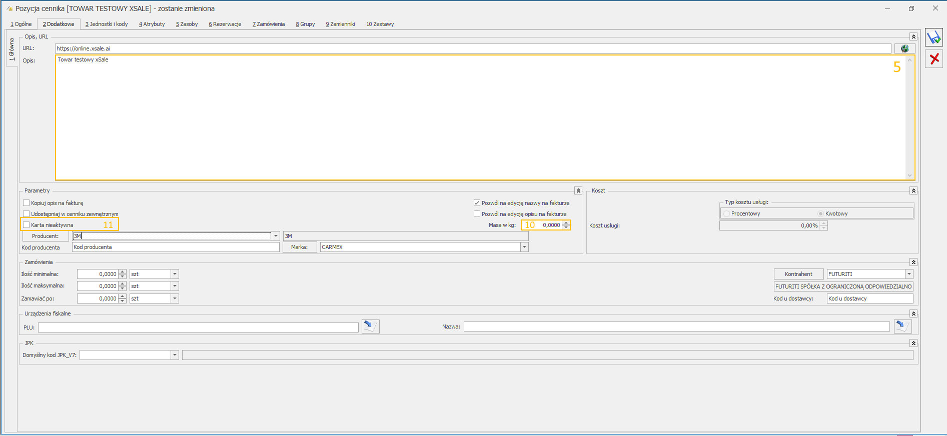The image size is (947, 436).
Task: Click the Producent button
Action: click(46, 236)
